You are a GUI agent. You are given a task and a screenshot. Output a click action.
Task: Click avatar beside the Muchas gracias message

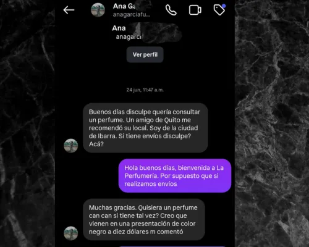tap(71, 233)
